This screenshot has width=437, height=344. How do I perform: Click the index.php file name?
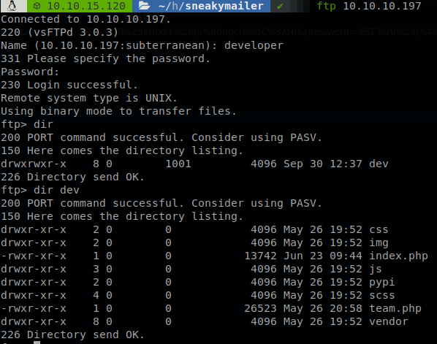click(x=398, y=256)
